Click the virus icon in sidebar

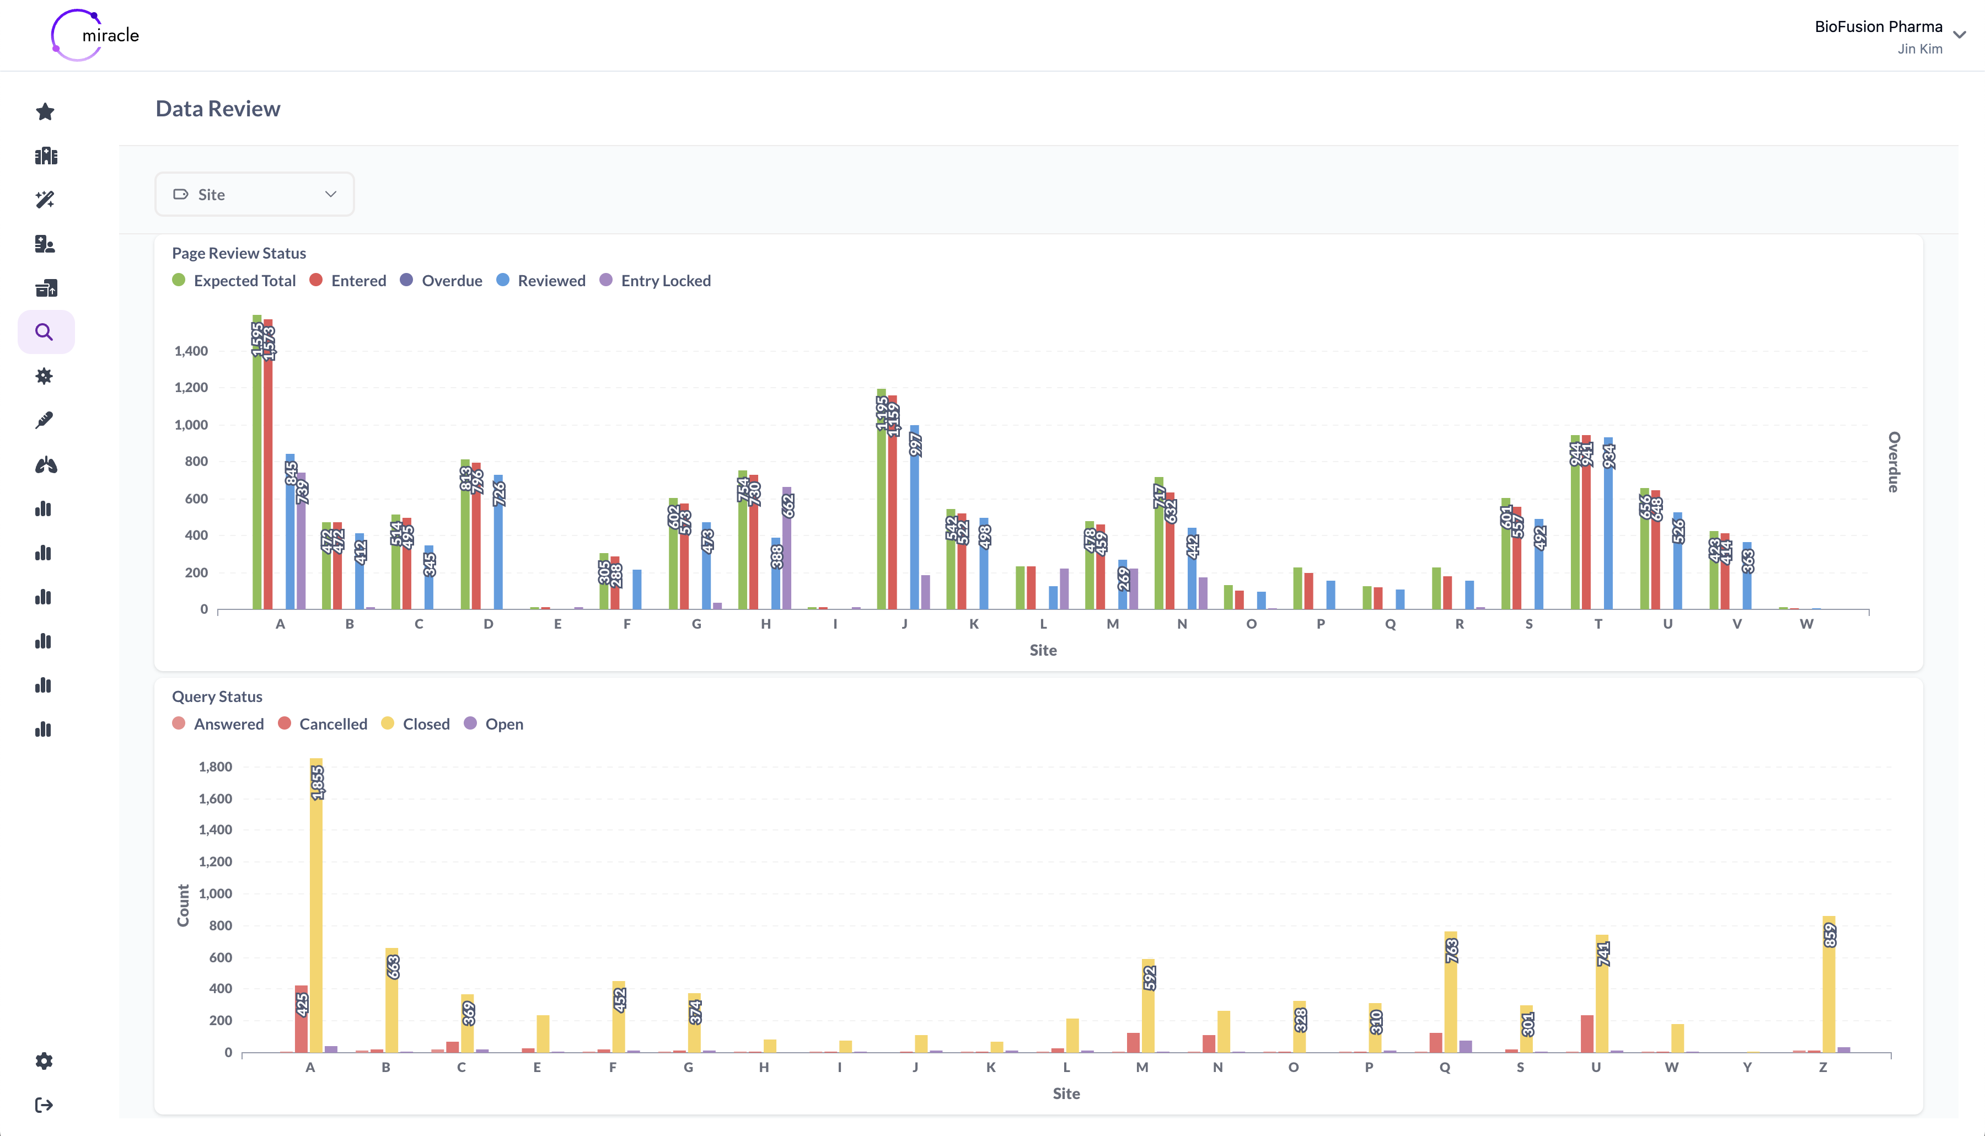[45, 376]
